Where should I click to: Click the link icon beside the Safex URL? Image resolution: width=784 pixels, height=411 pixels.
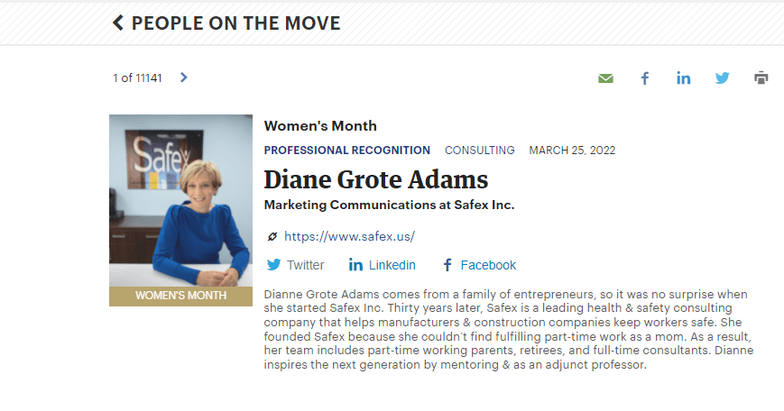tap(272, 237)
